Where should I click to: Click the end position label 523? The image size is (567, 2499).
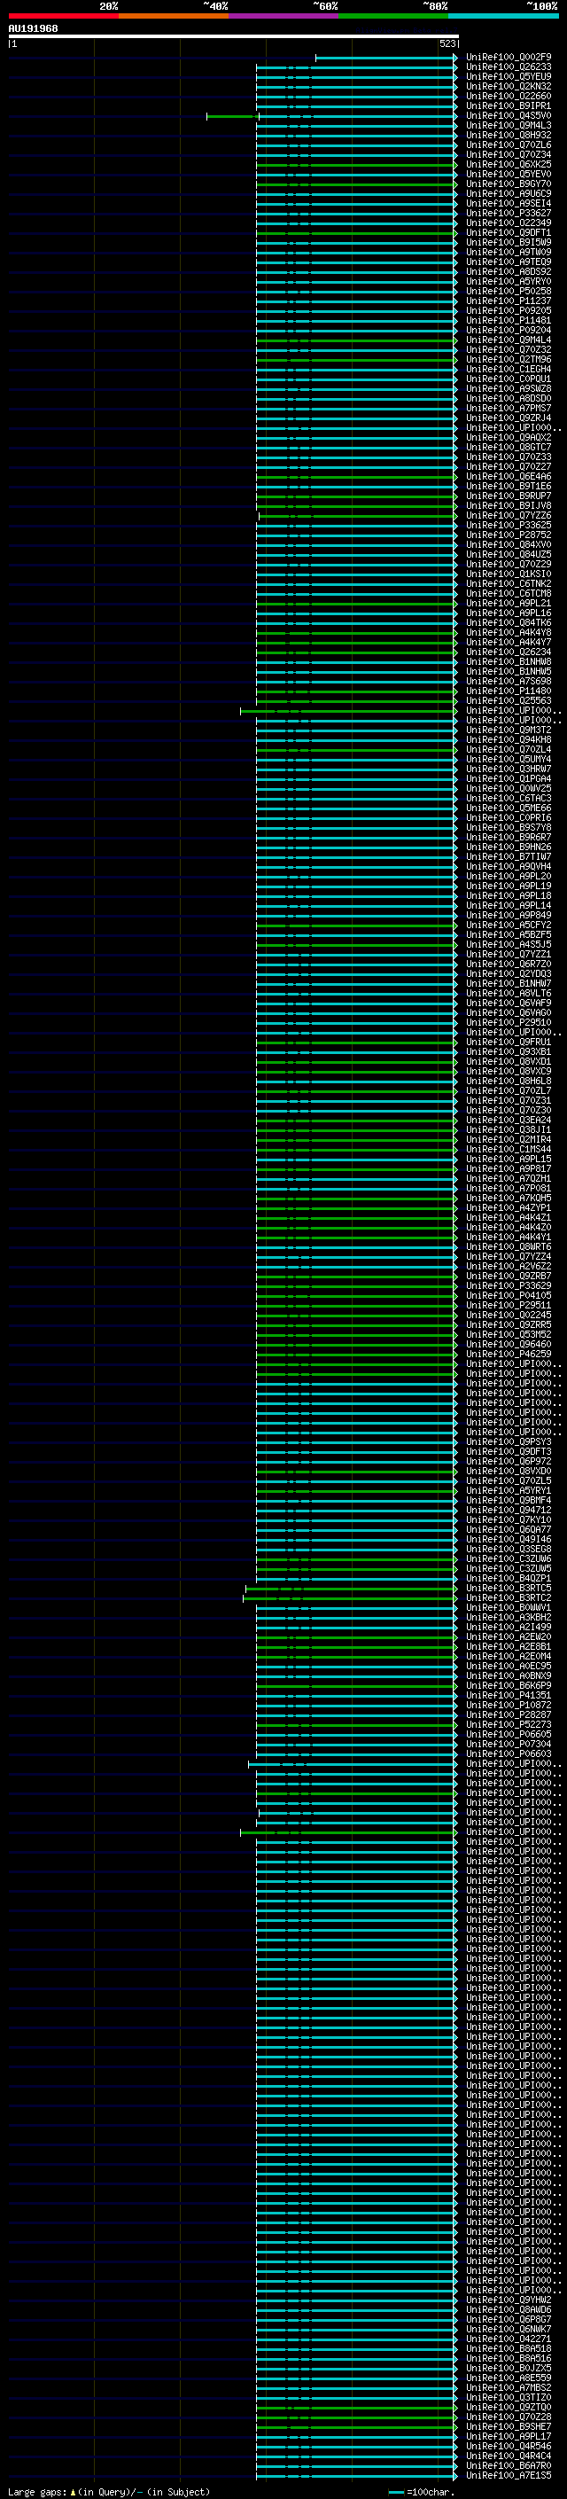(447, 43)
